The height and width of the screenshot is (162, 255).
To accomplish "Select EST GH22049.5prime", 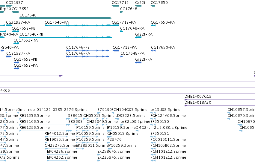I will coord(97,125).
